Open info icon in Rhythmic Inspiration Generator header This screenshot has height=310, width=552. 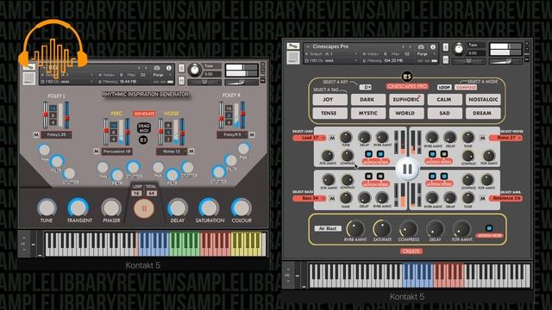tap(169, 68)
